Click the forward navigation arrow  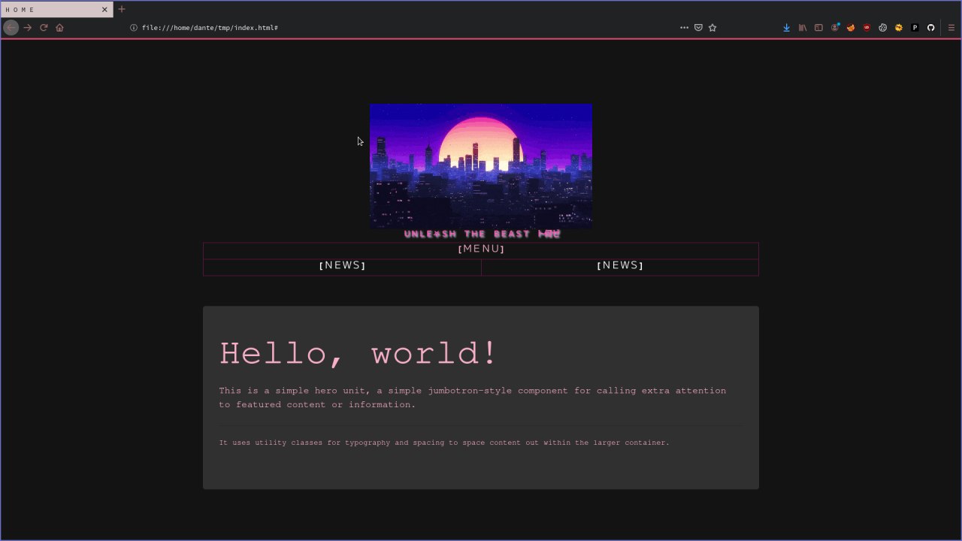(x=27, y=28)
